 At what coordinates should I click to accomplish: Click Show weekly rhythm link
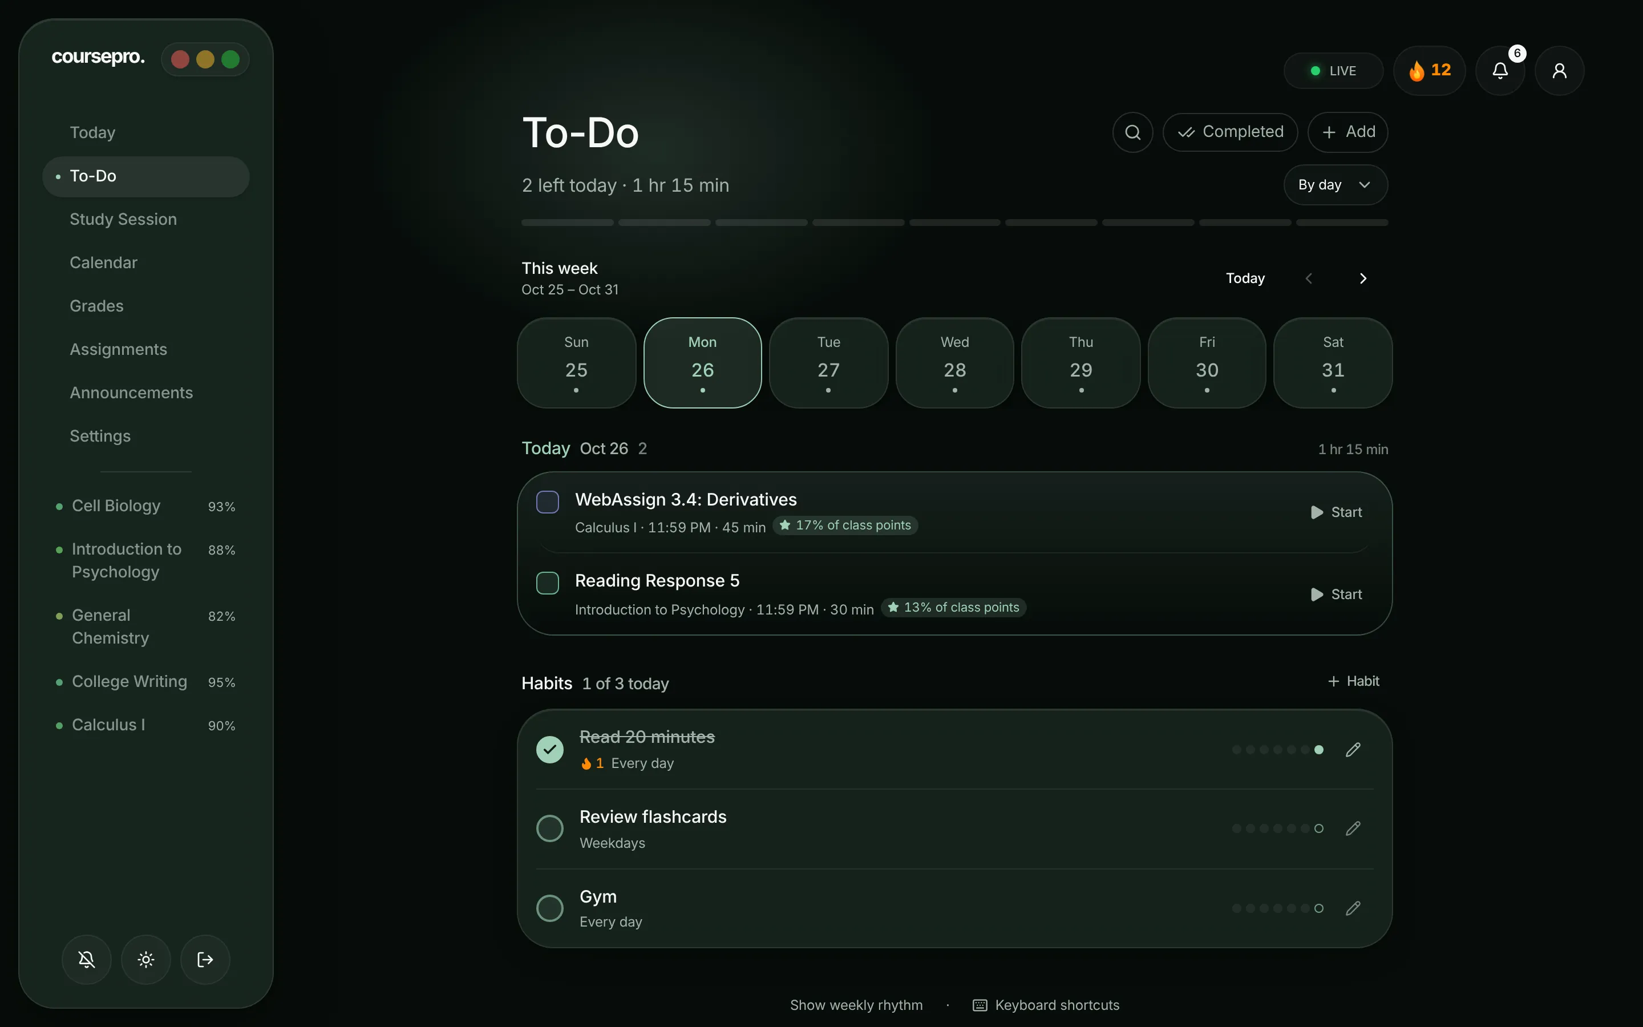pyautogui.click(x=856, y=1005)
